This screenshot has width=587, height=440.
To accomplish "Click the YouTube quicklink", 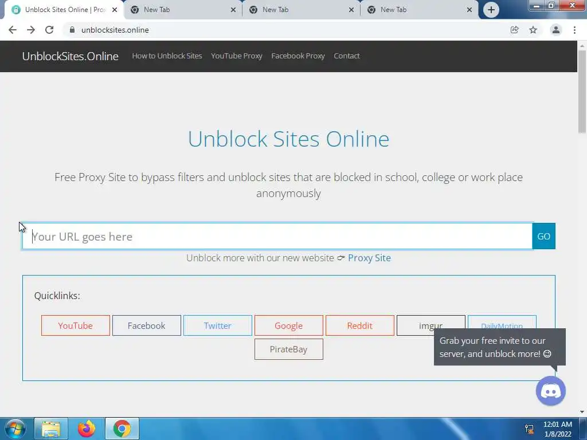I will [x=76, y=325].
